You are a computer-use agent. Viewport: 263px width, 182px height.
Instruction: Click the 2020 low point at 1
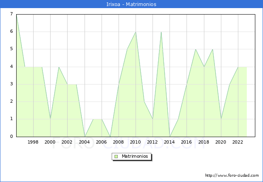pos(221,119)
